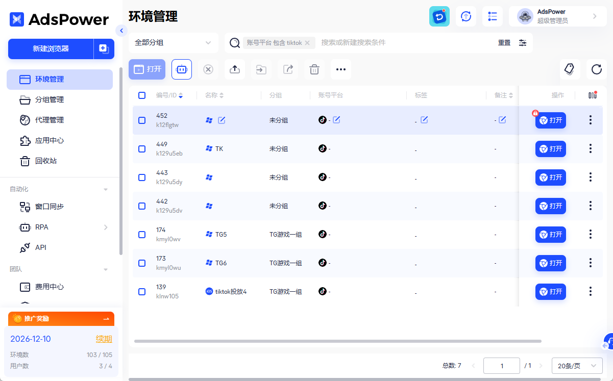Open the task list icon in header
The width and height of the screenshot is (613, 381).
point(493,16)
